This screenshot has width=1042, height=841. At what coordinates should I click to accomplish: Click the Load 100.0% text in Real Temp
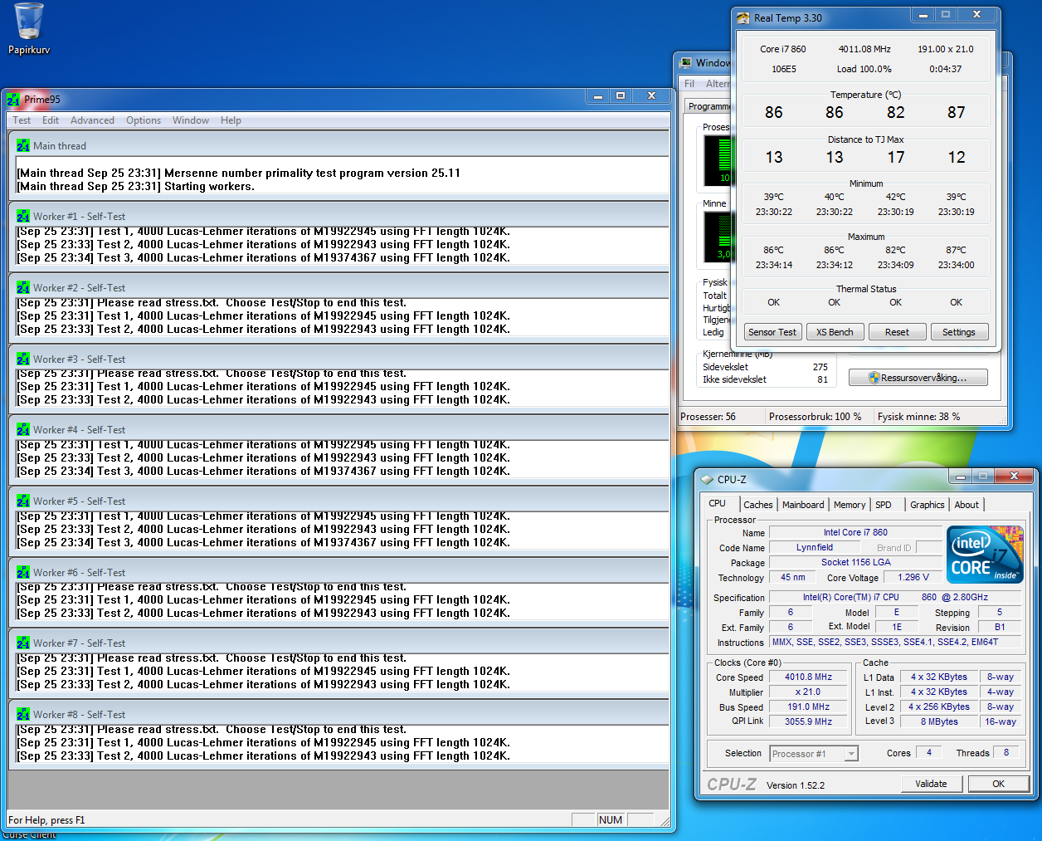tap(864, 69)
